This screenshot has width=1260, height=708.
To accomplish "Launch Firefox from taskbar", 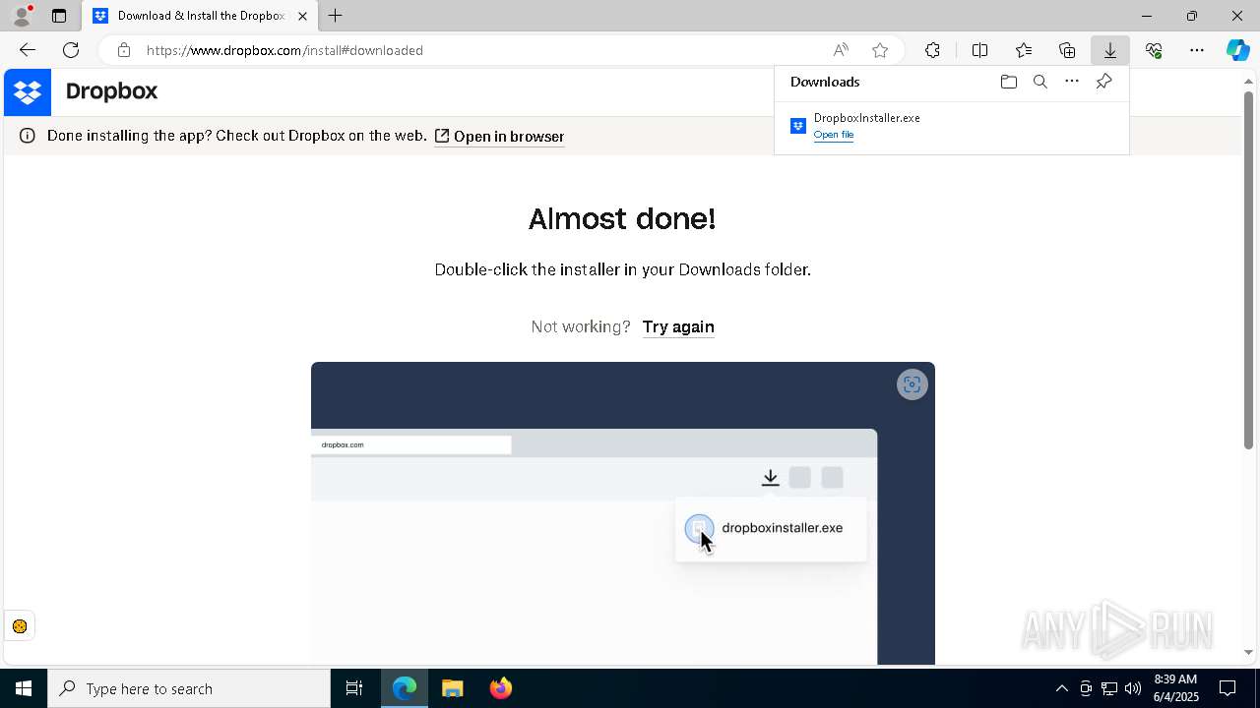I will (x=501, y=688).
